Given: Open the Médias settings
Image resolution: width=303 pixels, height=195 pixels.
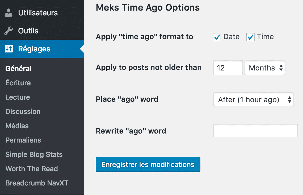Looking at the screenshot, I should pyautogui.click(x=17, y=126).
